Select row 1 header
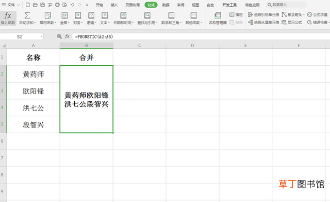 [x=3, y=57]
